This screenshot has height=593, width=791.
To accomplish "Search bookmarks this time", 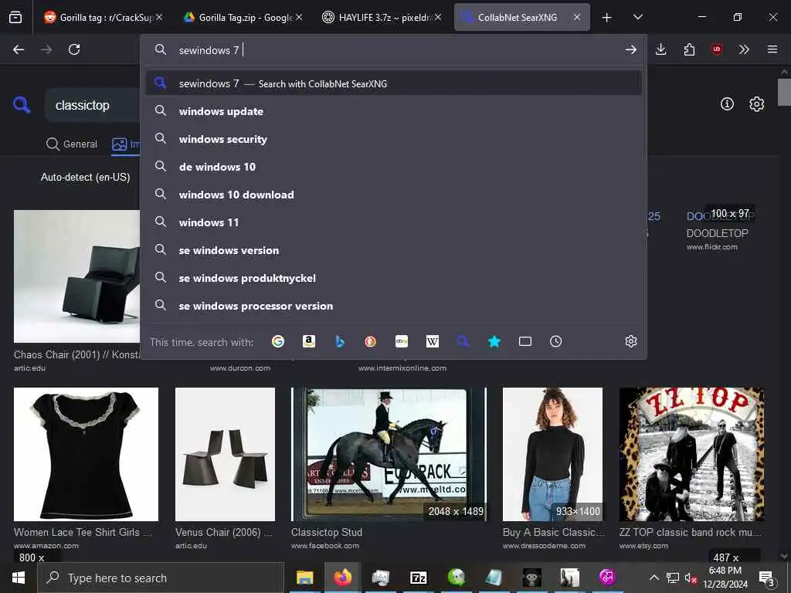I will (x=494, y=341).
